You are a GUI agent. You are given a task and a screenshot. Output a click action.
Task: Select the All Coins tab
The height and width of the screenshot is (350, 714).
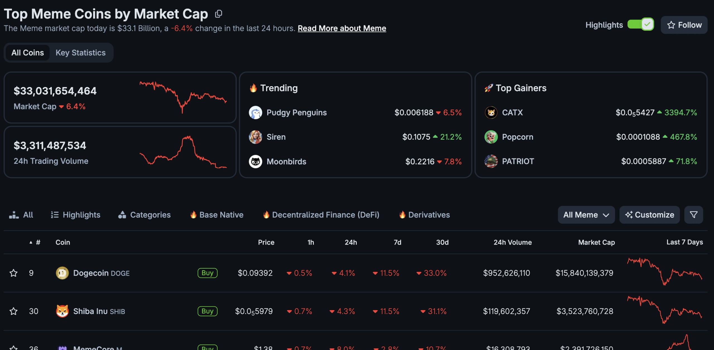[28, 52]
